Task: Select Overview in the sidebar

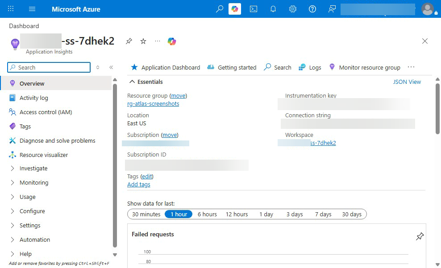Action: [x=56, y=83]
